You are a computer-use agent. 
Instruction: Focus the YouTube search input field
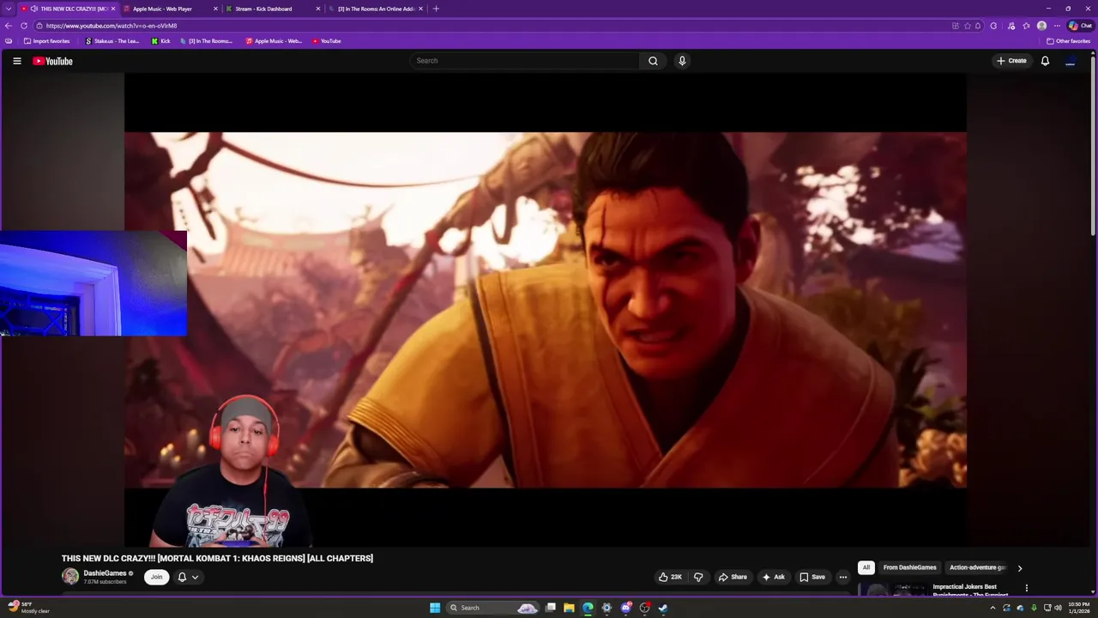click(x=525, y=61)
